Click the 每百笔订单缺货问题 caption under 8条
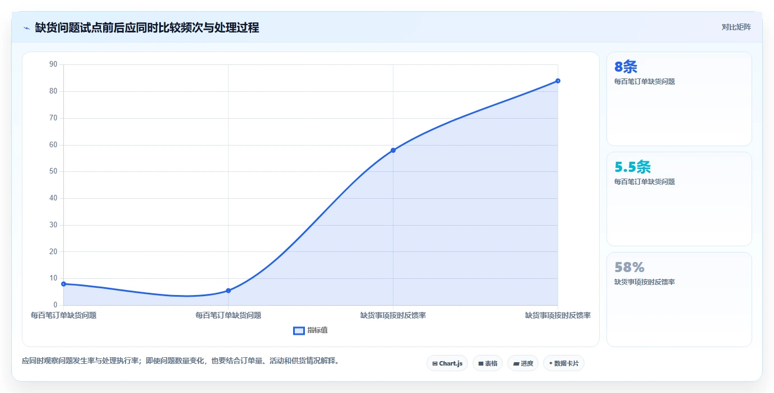This screenshot has height=393, width=774. coord(645,82)
